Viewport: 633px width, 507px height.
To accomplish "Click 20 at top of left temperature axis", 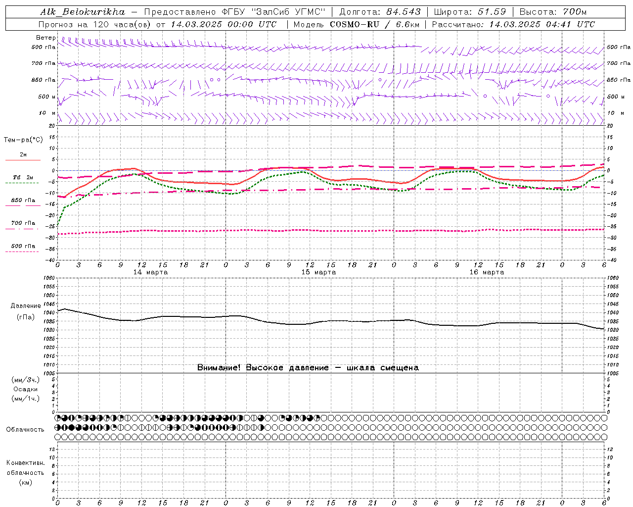I will pos(51,126).
